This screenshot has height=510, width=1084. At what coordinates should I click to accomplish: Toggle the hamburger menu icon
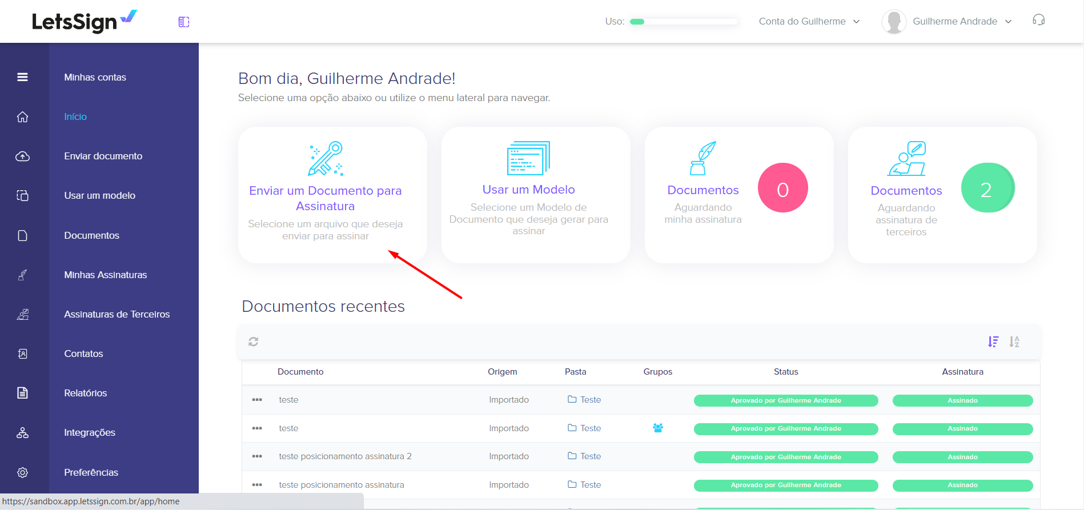[x=22, y=77]
